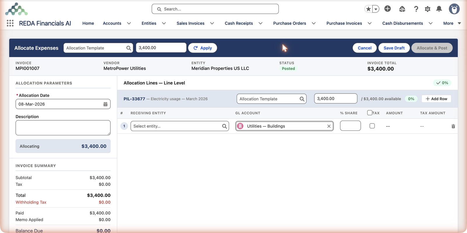
Task: Expand the favorites list dropdown arrow
Action: pyautogui.click(x=376, y=9)
